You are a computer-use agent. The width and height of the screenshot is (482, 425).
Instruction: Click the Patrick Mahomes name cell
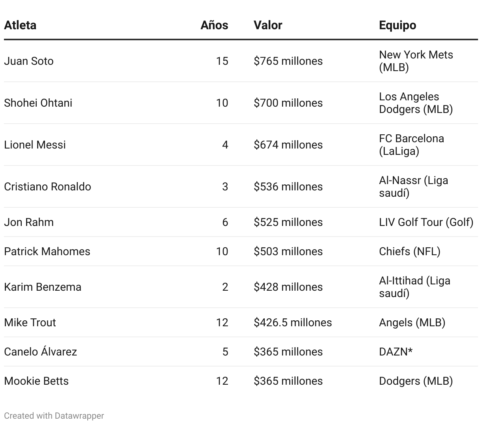pyautogui.click(x=47, y=251)
